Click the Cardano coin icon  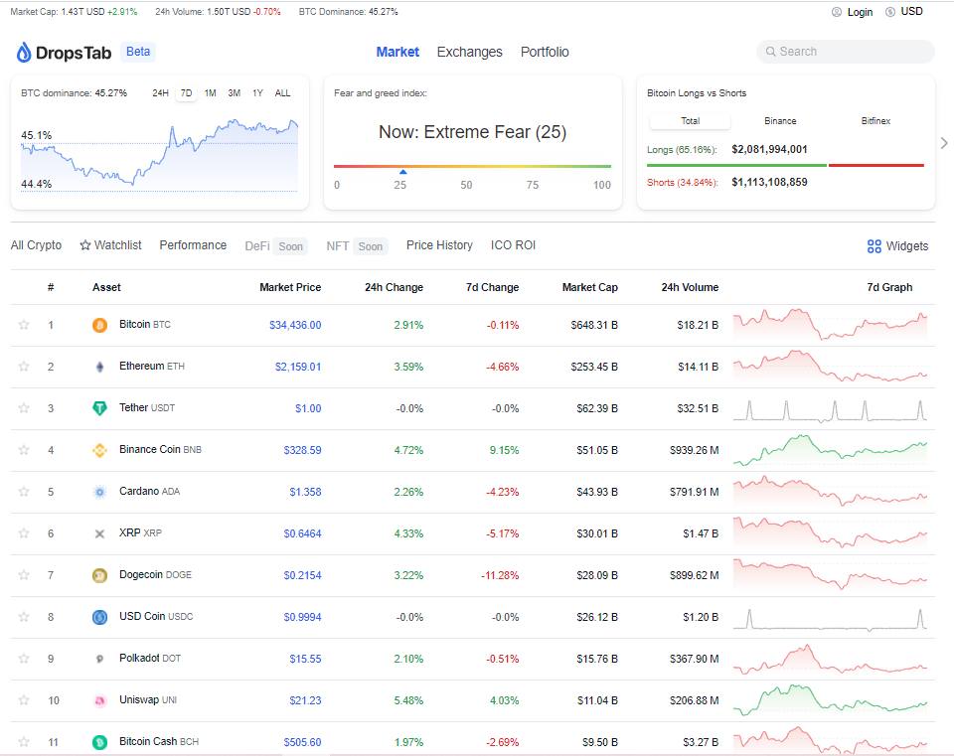tap(99, 492)
